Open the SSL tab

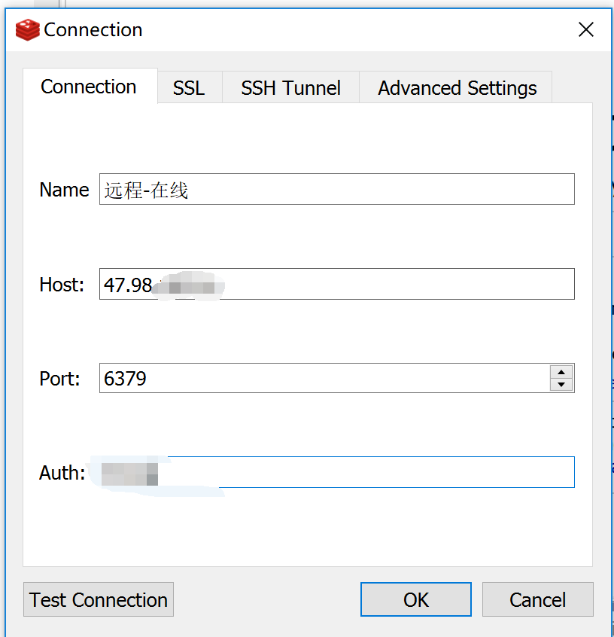[189, 88]
